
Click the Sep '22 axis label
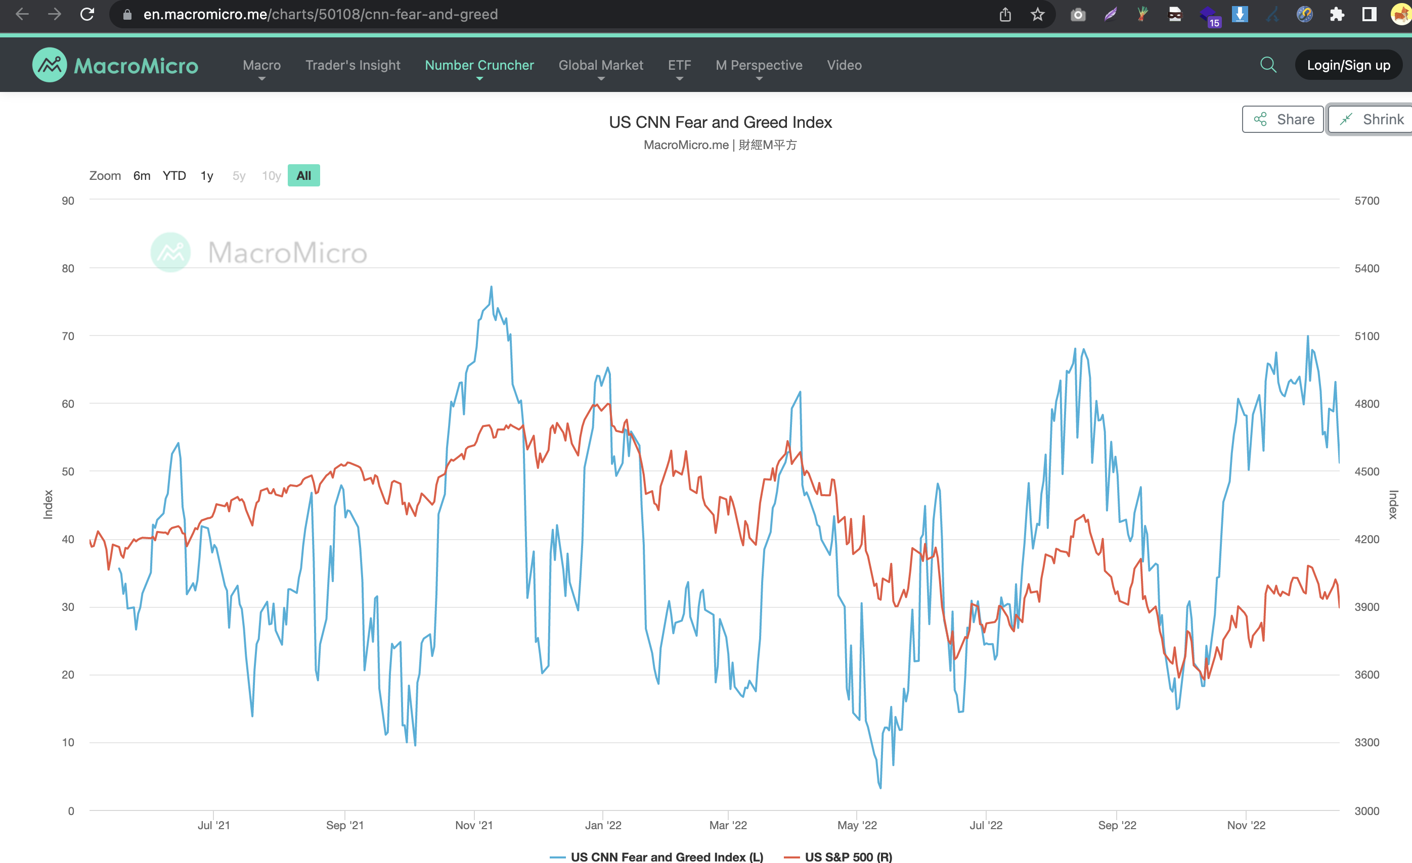1117,825
